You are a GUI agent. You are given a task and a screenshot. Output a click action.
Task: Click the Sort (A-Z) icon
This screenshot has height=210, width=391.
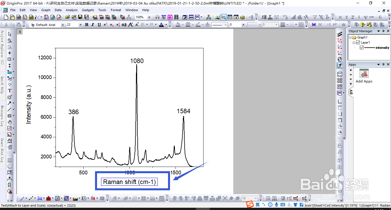(x=276, y=17)
